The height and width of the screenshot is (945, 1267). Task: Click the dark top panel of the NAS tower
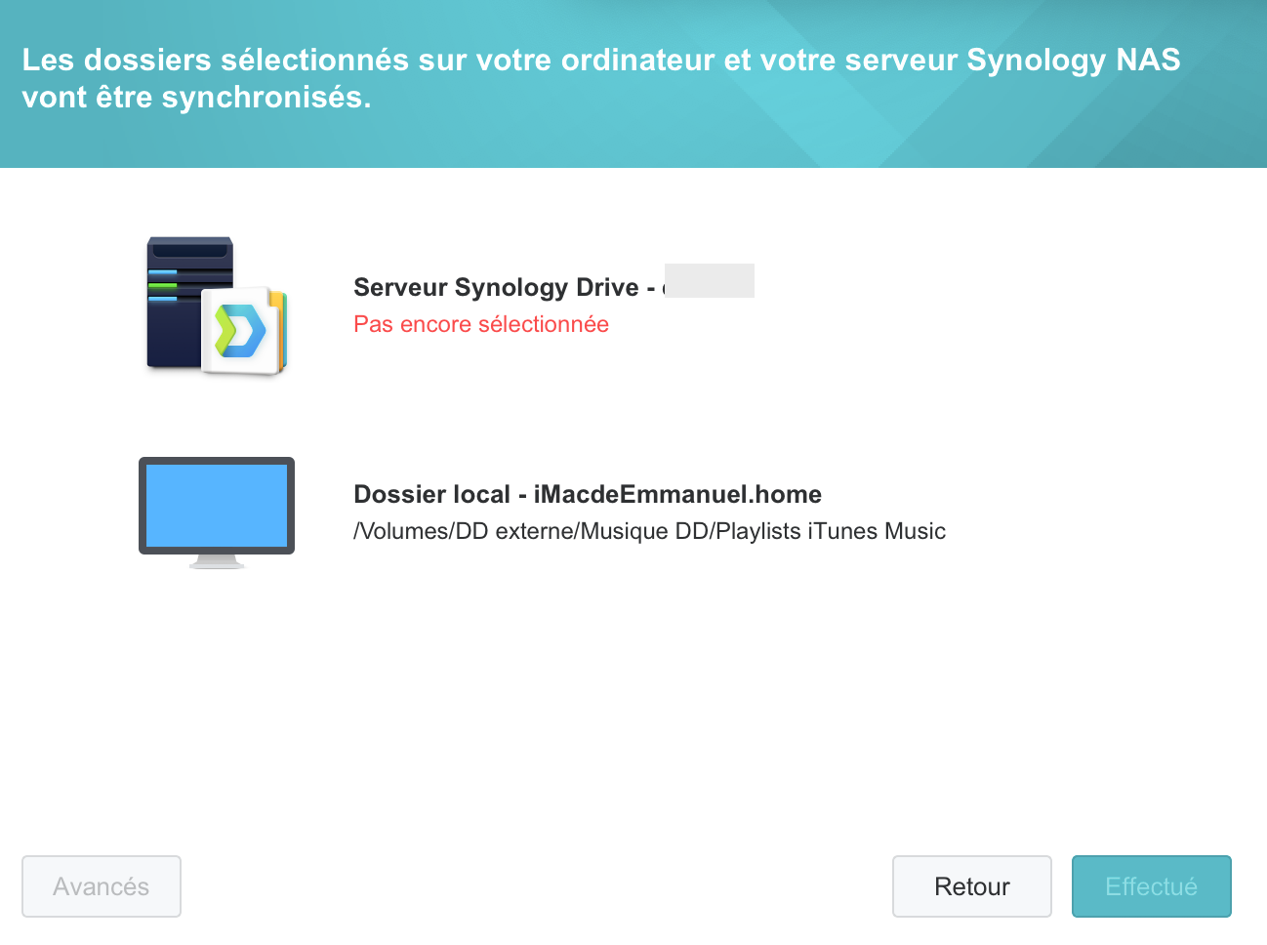click(189, 248)
